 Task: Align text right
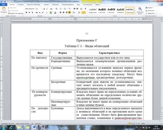pyautogui.click(x=66, y=12)
